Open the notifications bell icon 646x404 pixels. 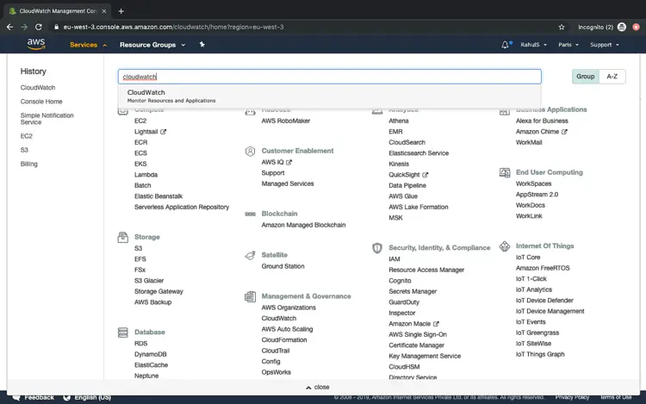(505, 45)
